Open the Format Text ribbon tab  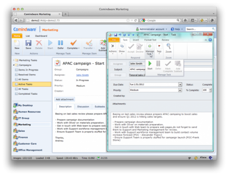[x=150, y=40]
